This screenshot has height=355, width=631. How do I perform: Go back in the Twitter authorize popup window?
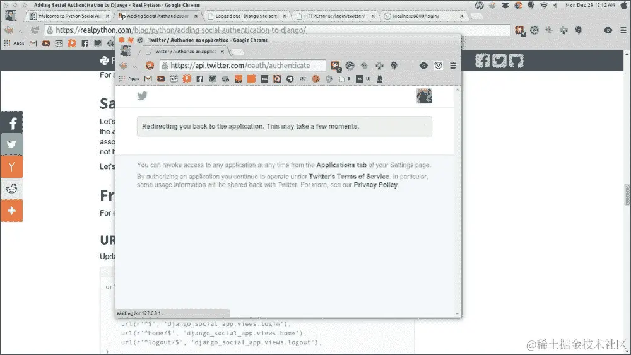coord(124,66)
